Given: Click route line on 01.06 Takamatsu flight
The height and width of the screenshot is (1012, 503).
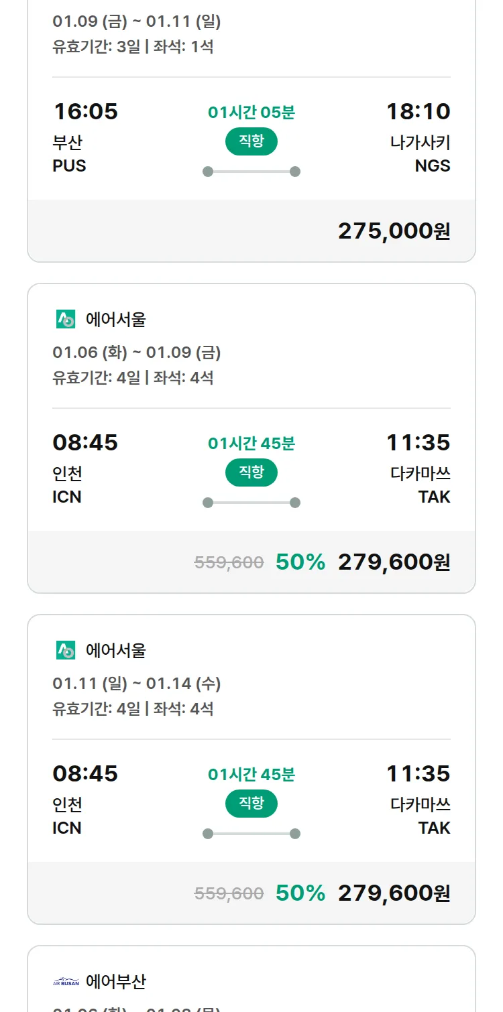Looking at the screenshot, I should click(251, 503).
